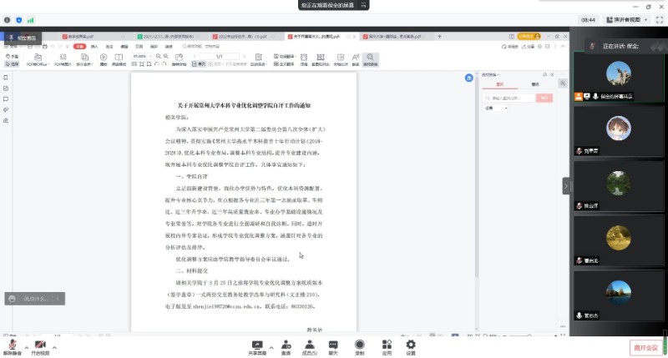Start recording with the Record icon
668x358 pixels.
pyautogui.click(x=359, y=344)
